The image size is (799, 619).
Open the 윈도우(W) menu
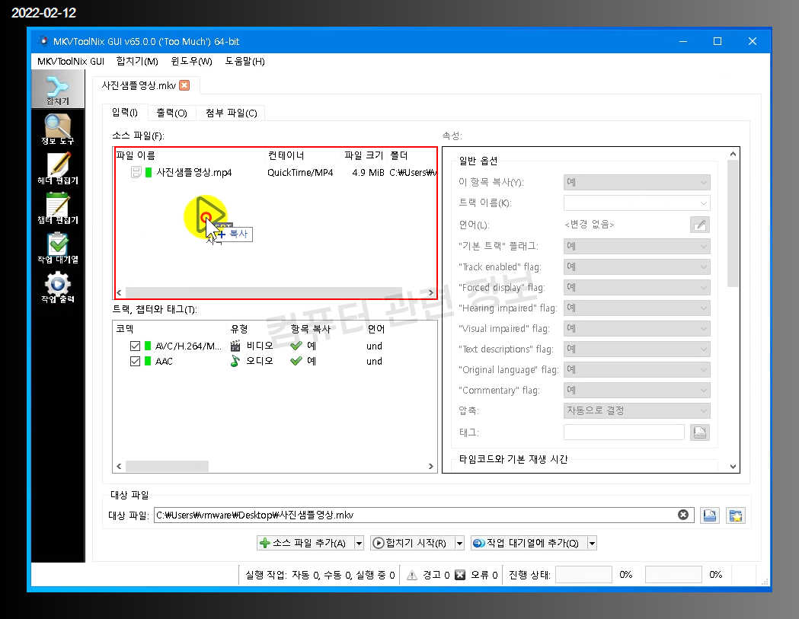click(192, 62)
